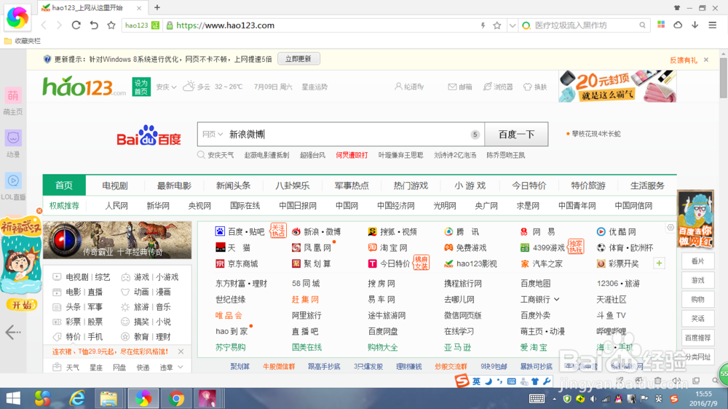Image resolution: width=728 pixels, height=409 pixels.
Task: Click 百度一下 search button
Action: (516, 134)
